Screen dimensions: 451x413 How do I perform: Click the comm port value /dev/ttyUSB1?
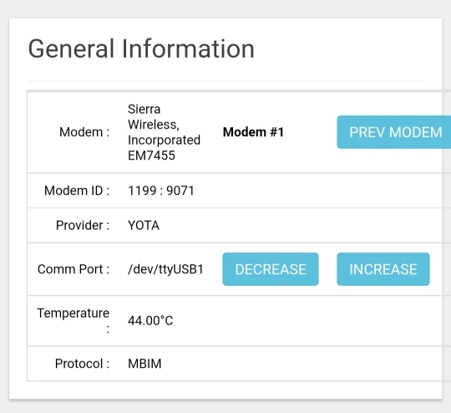point(165,269)
